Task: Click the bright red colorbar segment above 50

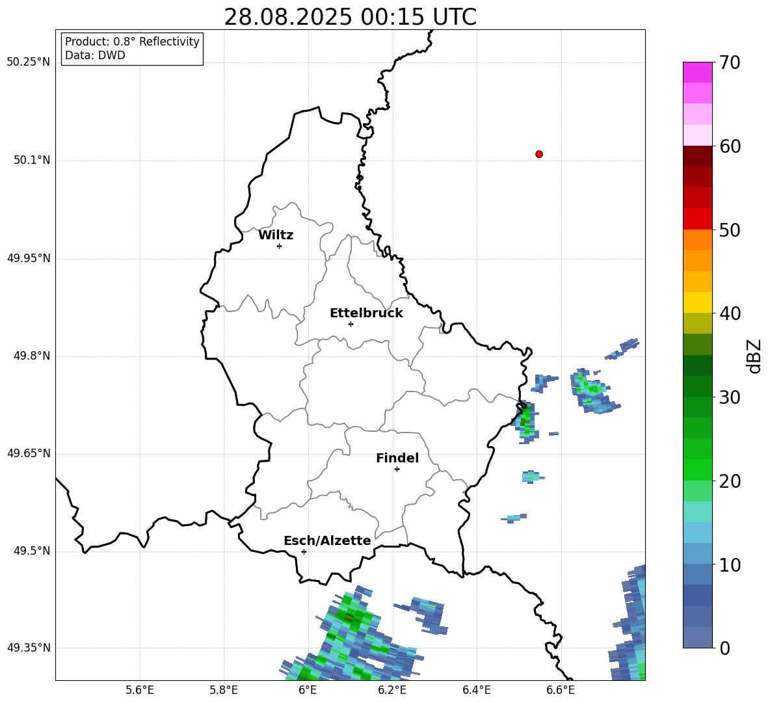Action: pyautogui.click(x=697, y=219)
